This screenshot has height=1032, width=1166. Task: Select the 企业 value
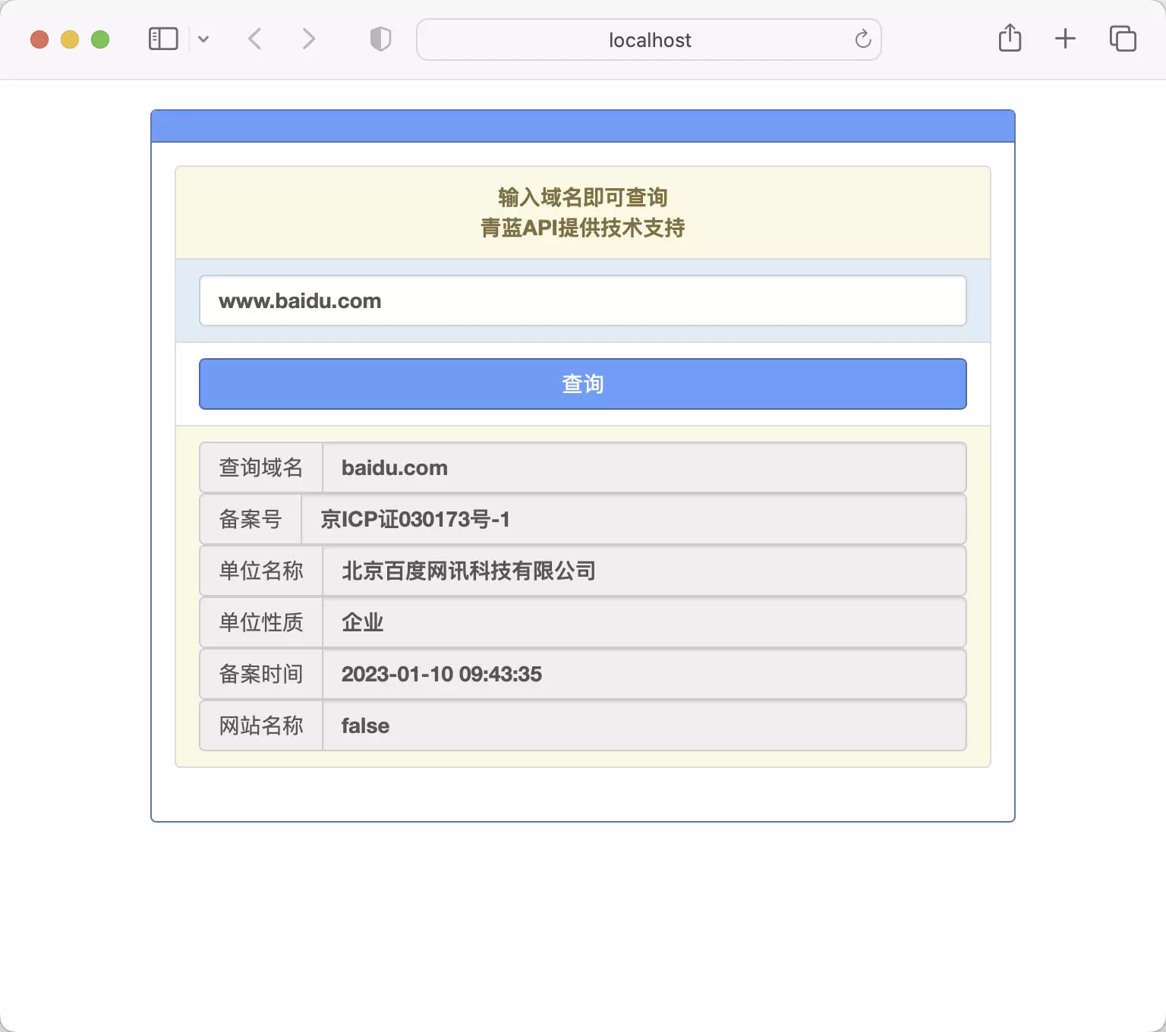click(x=644, y=622)
